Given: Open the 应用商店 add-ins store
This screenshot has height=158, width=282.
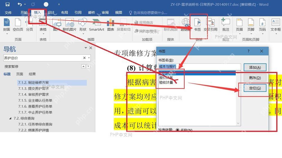Looking at the screenshot, I should (x=144, y=23).
